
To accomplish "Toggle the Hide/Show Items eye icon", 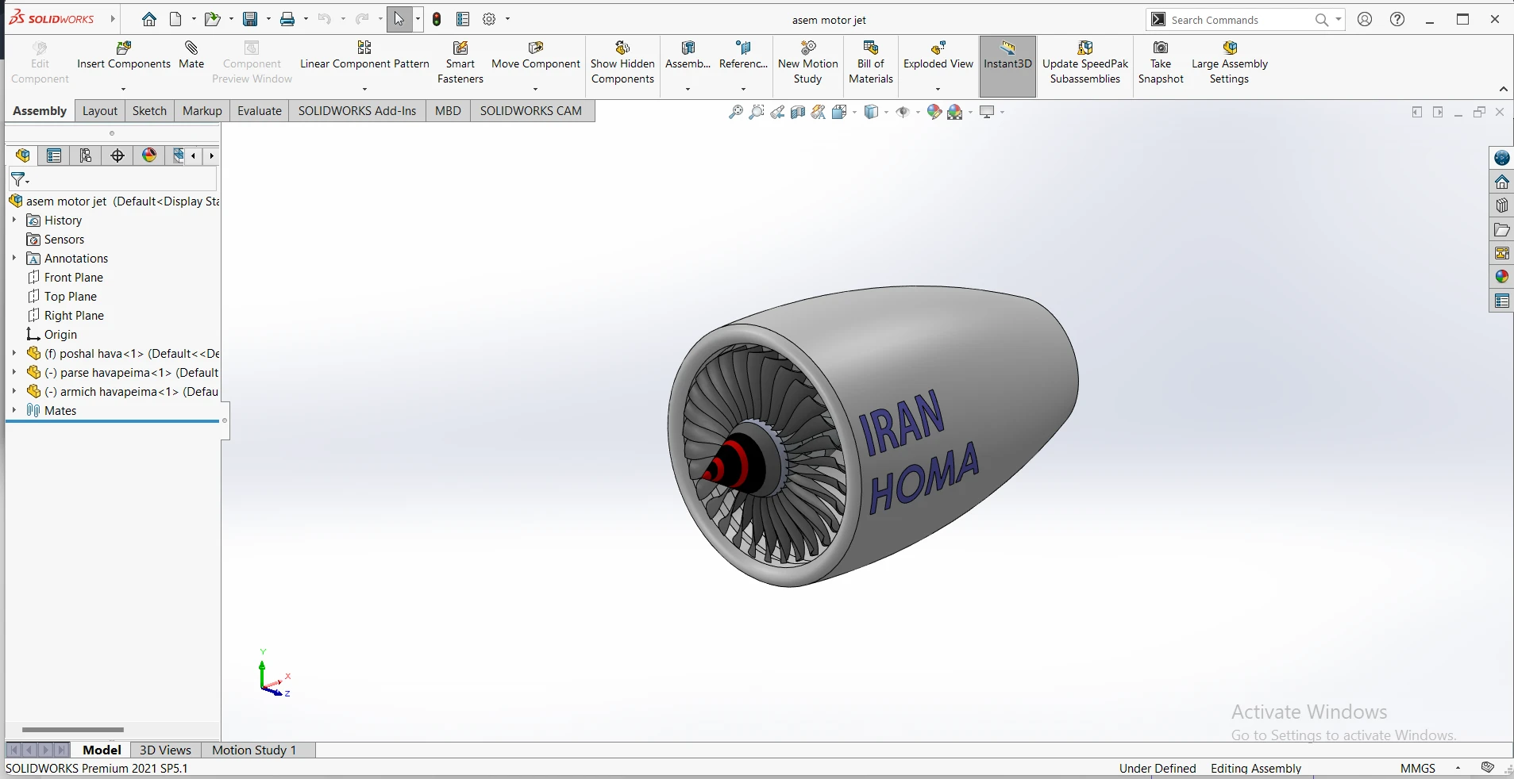I will [x=903, y=113].
